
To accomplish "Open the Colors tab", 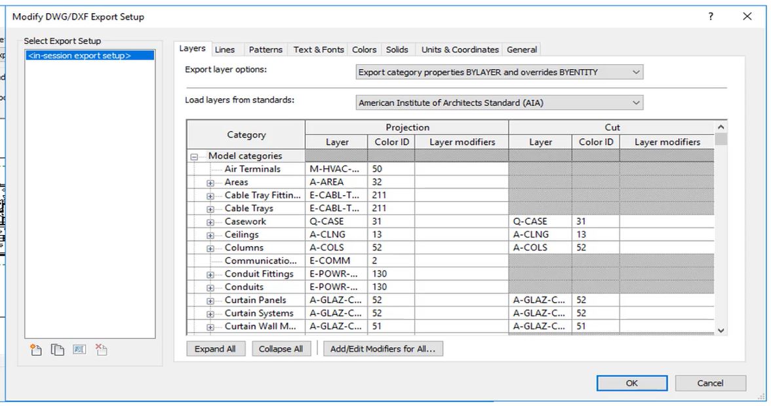I will [365, 50].
